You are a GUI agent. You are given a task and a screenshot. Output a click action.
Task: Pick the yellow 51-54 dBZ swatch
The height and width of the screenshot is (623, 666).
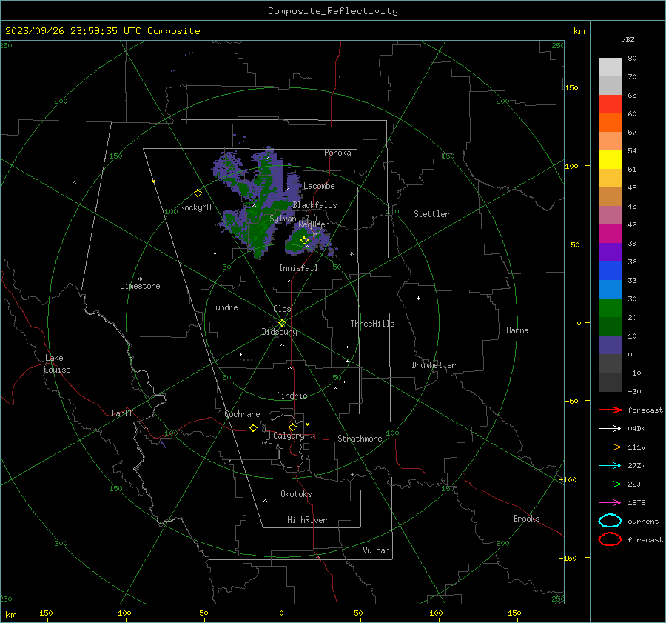pyautogui.click(x=610, y=159)
